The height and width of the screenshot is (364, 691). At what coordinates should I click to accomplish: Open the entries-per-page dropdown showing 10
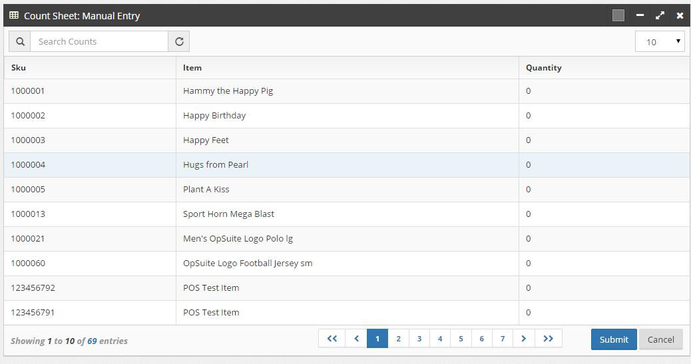(660, 41)
